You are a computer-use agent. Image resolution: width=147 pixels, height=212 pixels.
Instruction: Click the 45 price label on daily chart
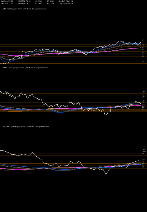143,62
